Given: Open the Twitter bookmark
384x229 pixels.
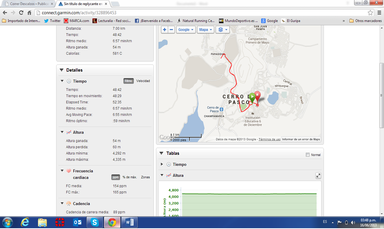Looking at the screenshot, I should [52, 21].
